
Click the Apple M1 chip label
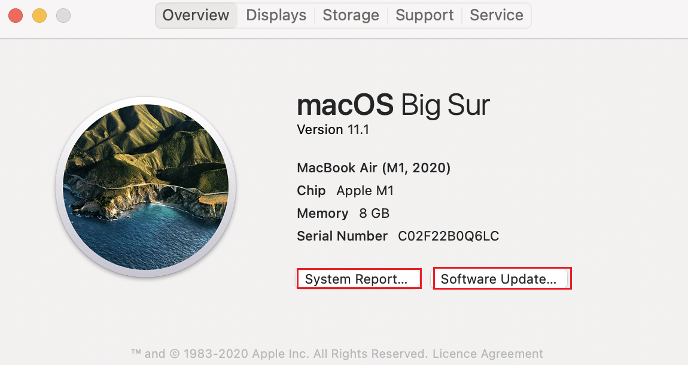tap(365, 190)
